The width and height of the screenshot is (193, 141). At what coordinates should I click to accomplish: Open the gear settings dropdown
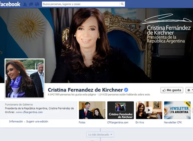point(189,90)
